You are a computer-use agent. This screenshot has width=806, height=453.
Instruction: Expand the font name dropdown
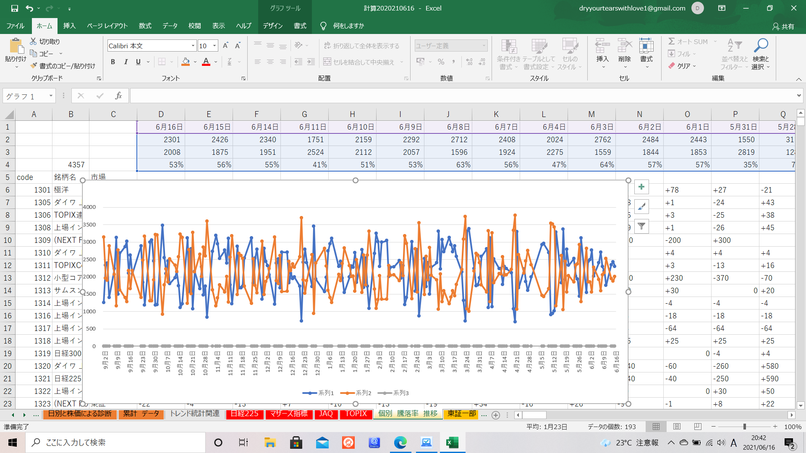(x=193, y=46)
